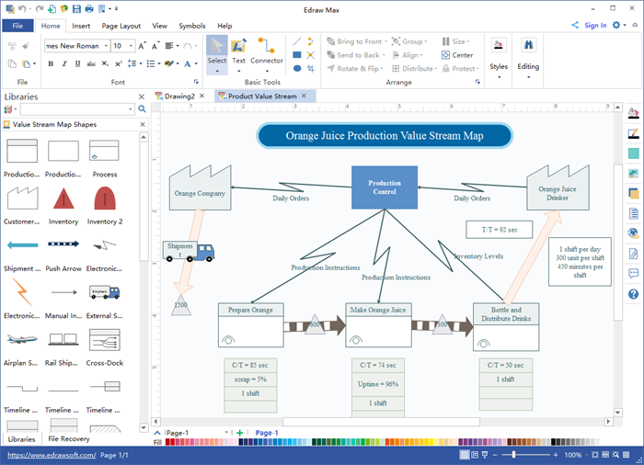The image size is (644, 465).
Task: Open the help panel question mark icon
Action: (633, 294)
